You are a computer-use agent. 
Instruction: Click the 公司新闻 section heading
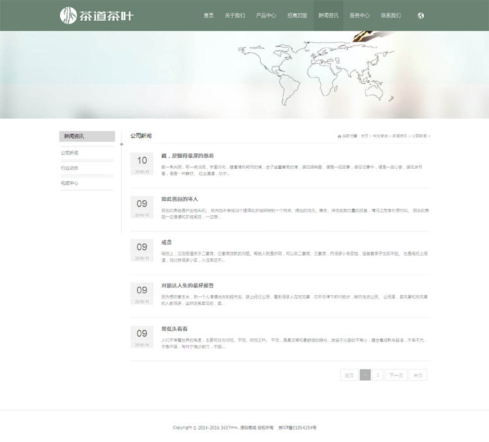[x=141, y=136]
